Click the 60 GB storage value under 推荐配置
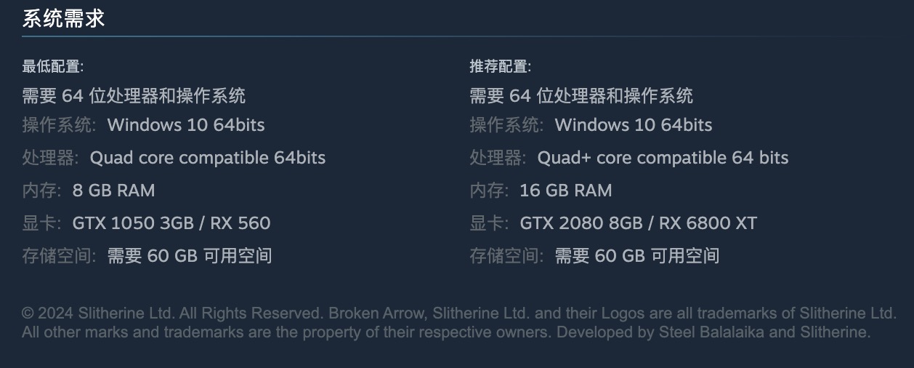Screen dimensions: 914x368 pyautogui.click(x=637, y=256)
